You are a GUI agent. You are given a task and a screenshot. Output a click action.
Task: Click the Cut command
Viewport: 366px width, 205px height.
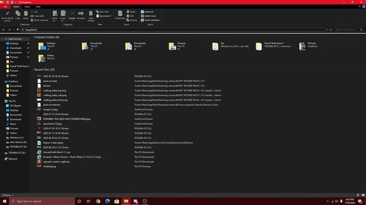tap(34, 11)
